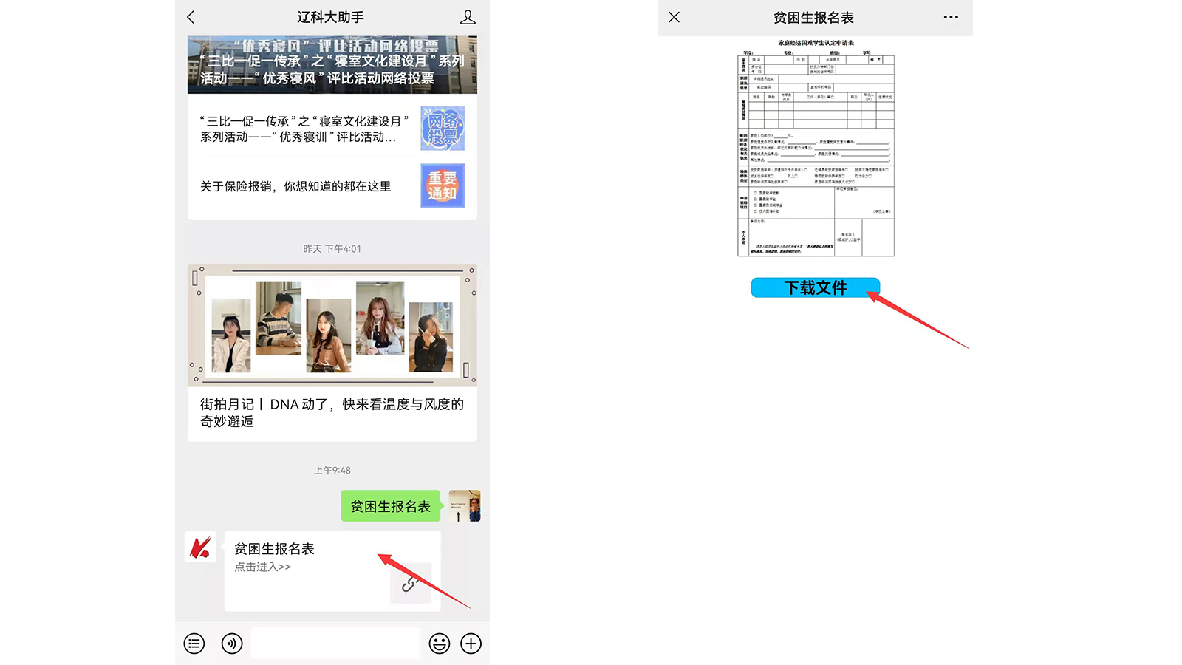Open the 优秀寝训 评比活动 article
The image size is (1182, 665).
304,129
